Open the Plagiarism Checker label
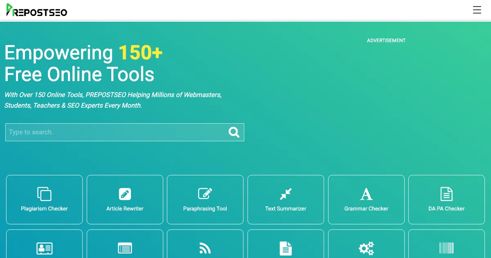This screenshot has height=258, width=491. pos(44,208)
